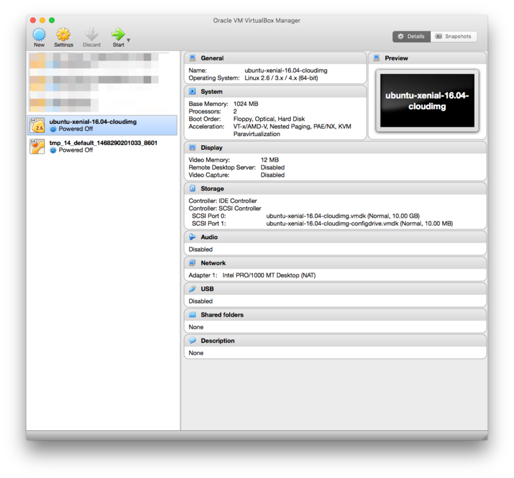
Task: Click the VM preview thumbnail
Action: tap(427, 101)
